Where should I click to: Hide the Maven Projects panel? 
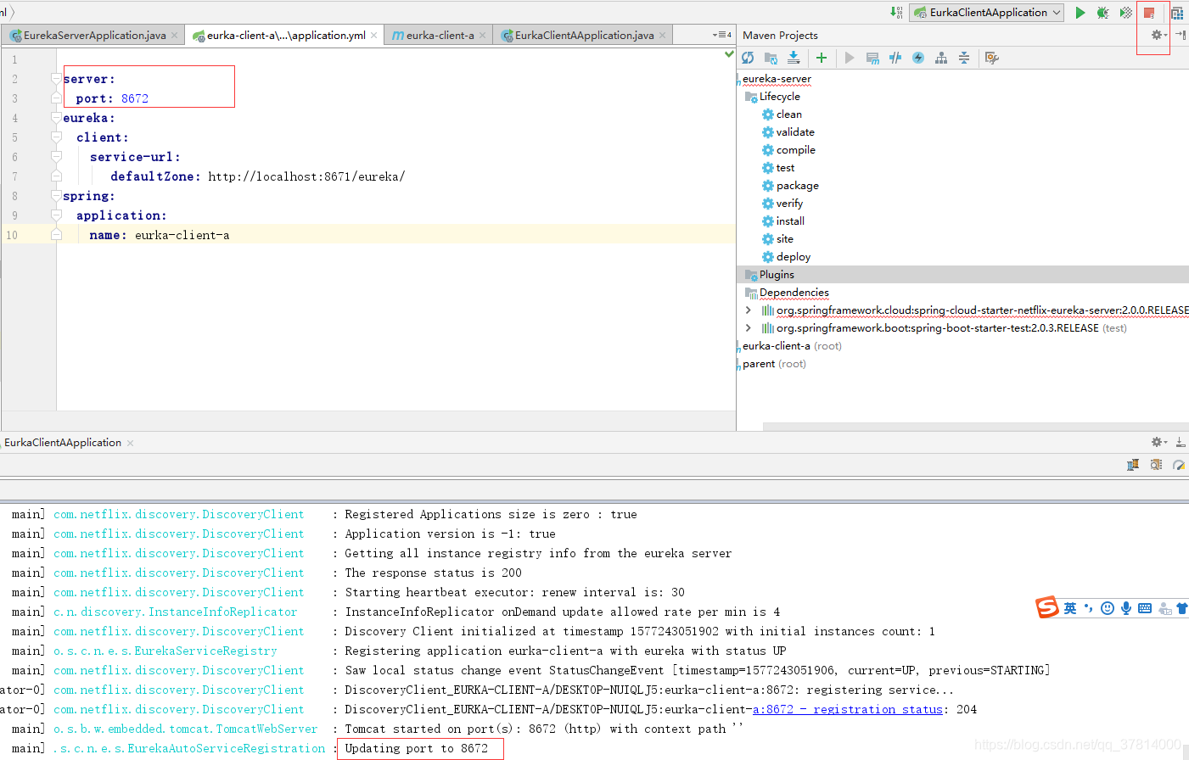click(x=1181, y=35)
